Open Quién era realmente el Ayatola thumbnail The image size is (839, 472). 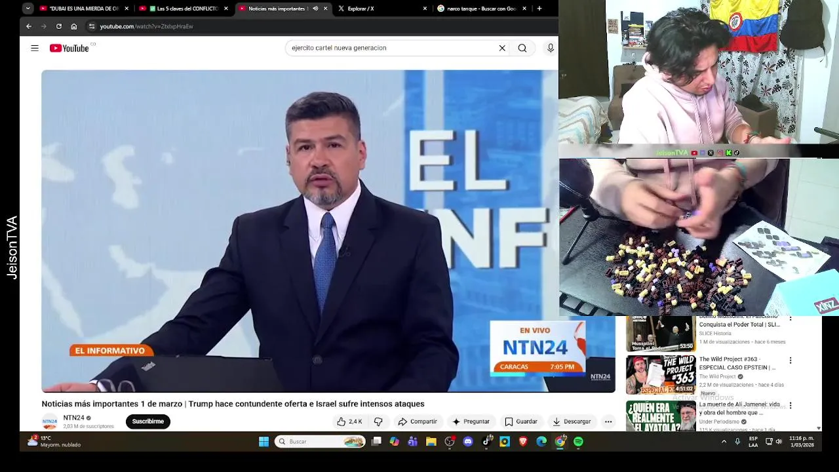(x=661, y=416)
